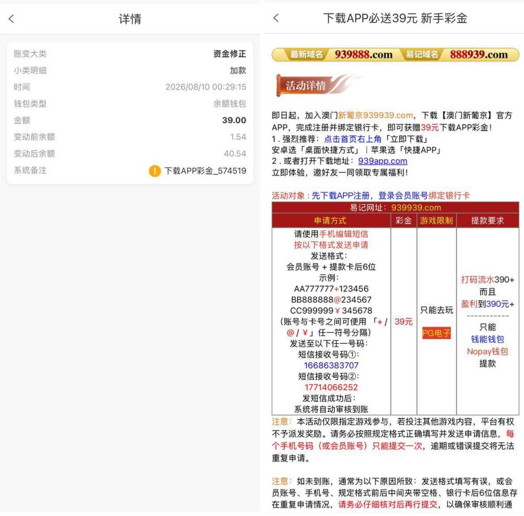The height and width of the screenshot is (516, 524).
Task: Select the 打码流水390+ requirement
Action: 488,280
